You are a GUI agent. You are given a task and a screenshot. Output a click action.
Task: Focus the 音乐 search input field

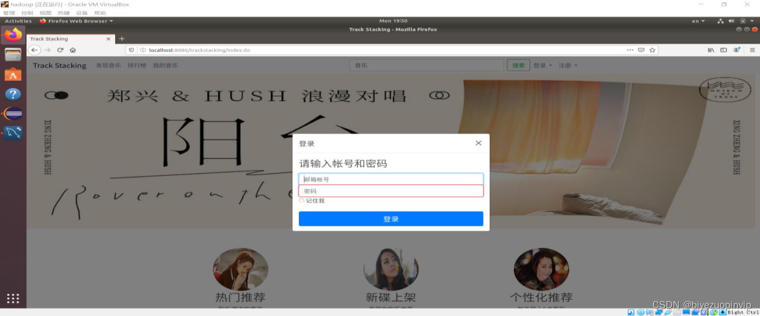pos(427,65)
